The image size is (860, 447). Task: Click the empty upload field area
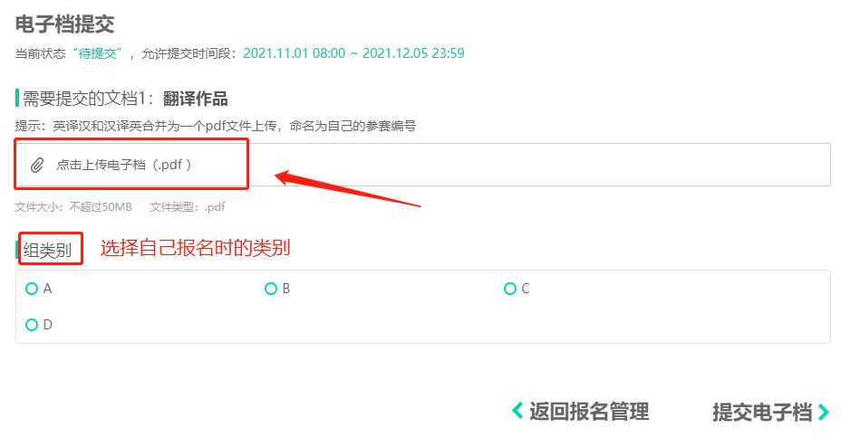pos(539,165)
